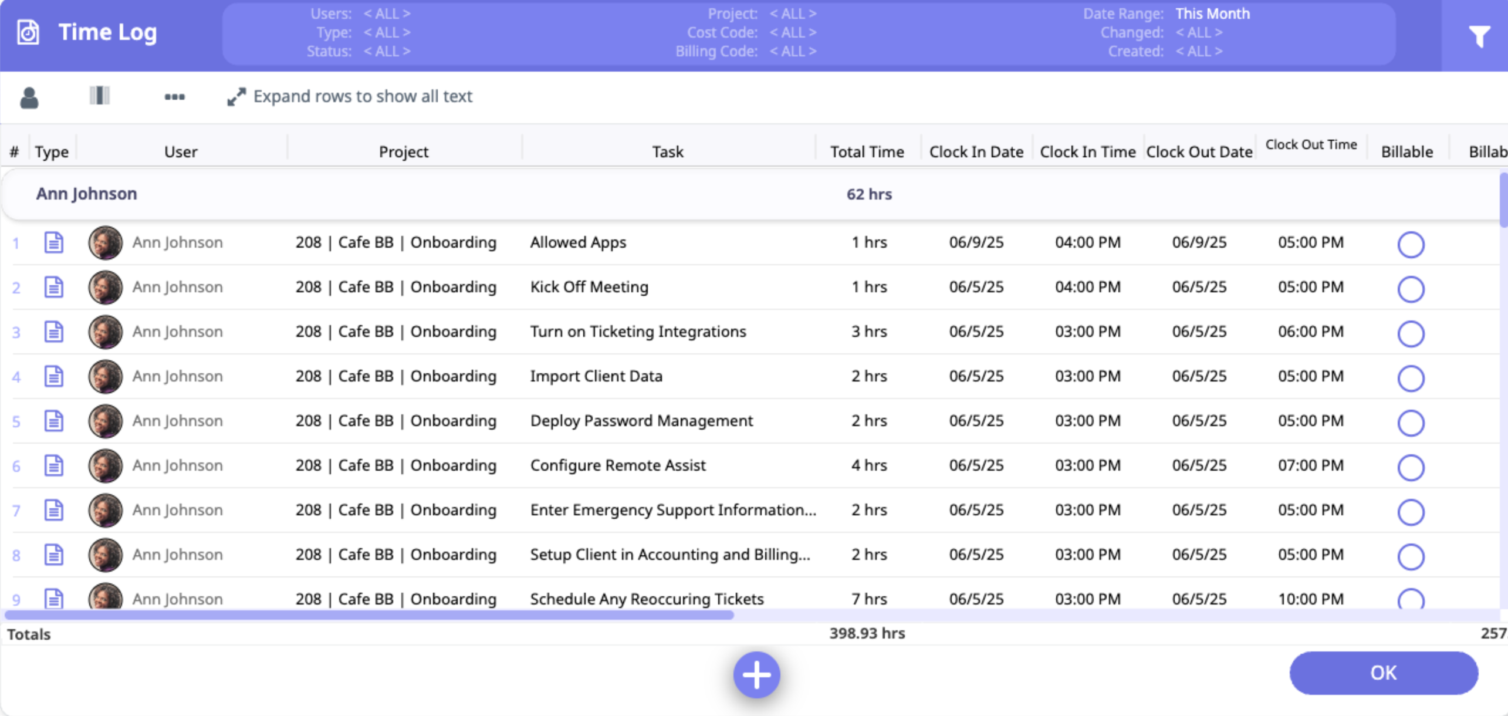Toggle Billable circle for Configure Remote Assist
This screenshot has width=1508, height=716.
pos(1411,467)
